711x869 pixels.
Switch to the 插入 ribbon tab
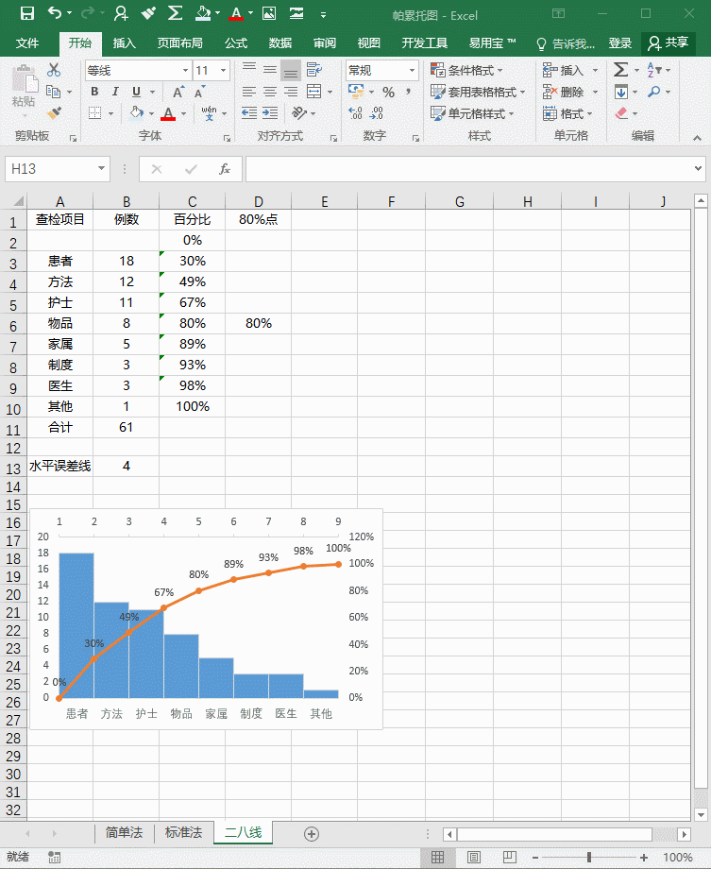tap(124, 43)
